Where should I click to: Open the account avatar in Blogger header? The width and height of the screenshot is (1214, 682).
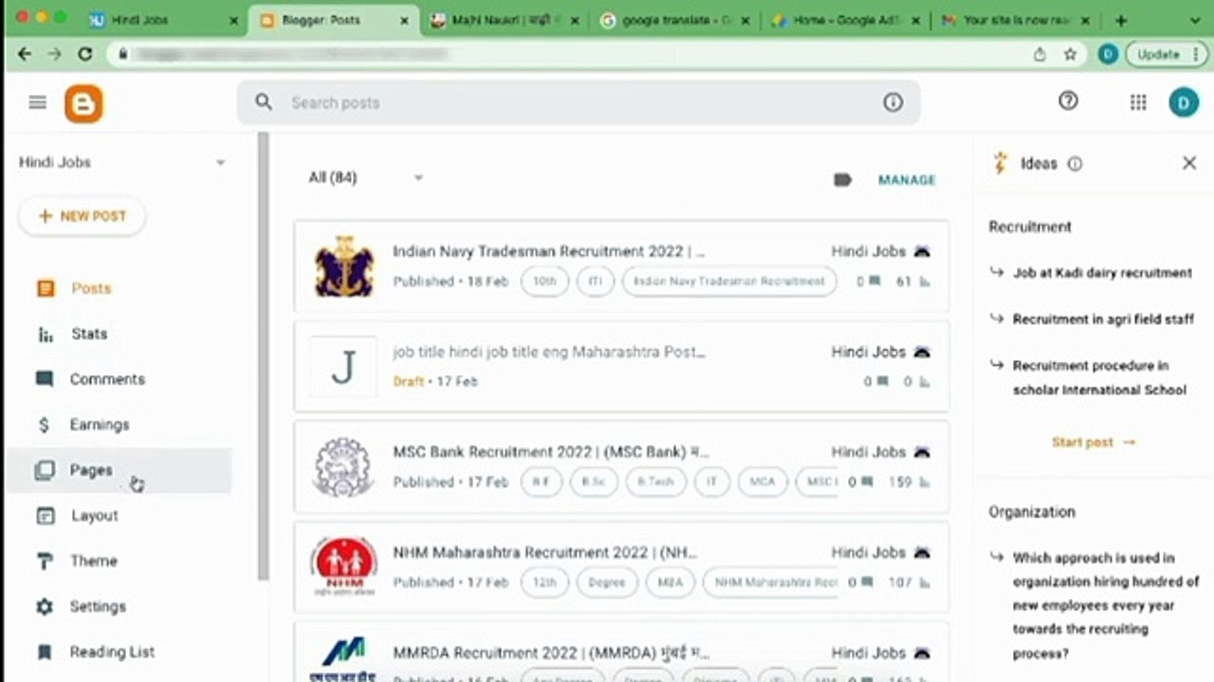click(x=1184, y=102)
